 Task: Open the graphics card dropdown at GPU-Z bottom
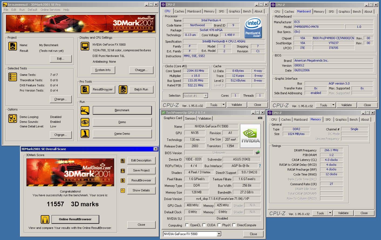219,234
